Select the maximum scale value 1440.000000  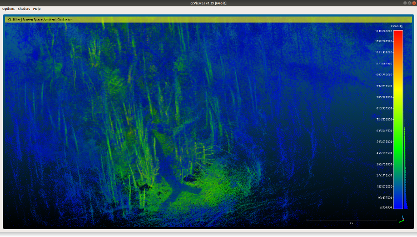point(384,30)
